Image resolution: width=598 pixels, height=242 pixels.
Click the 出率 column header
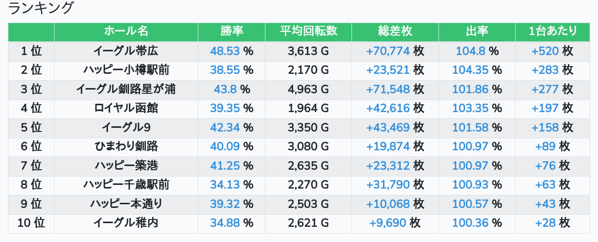[x=477, y=31]
